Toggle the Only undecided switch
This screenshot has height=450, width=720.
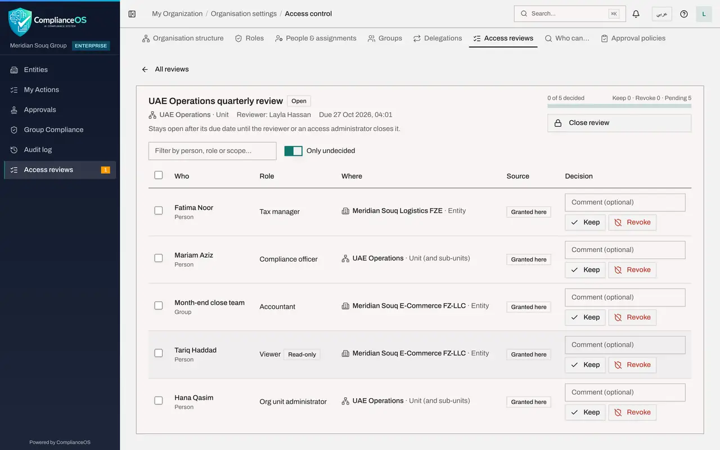tap(294, 151)
